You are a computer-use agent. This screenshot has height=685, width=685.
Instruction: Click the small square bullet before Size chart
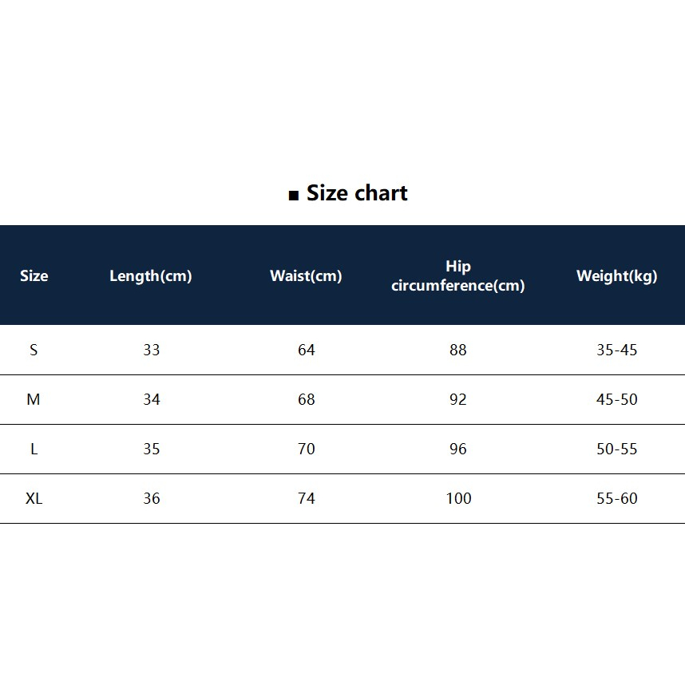[x=294, y=196]
